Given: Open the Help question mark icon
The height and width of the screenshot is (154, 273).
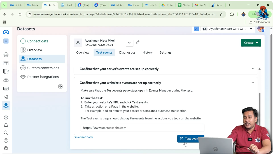Looking at the screenshot, I should pyautogui.click(x=6, y=141).
